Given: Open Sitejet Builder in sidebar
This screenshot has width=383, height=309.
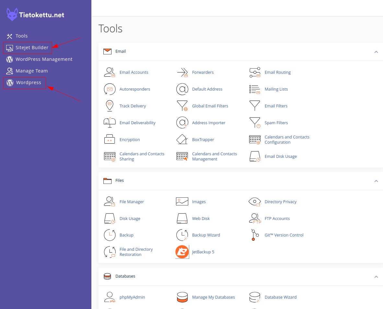Looking at the screenshot, I should point(27,48).
